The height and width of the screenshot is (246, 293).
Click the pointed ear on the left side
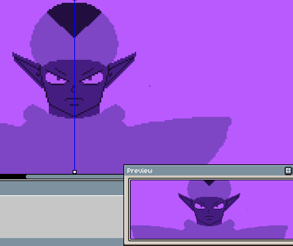click(27, 67)
